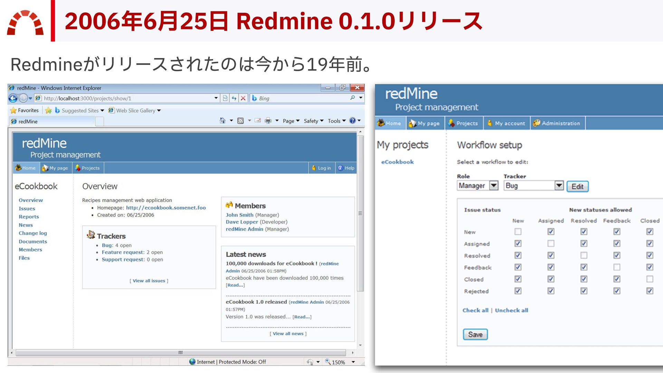Screen dimensions: 663x373
Task: Click Home icon in workflow window navigation
Action: click(381, 123)
